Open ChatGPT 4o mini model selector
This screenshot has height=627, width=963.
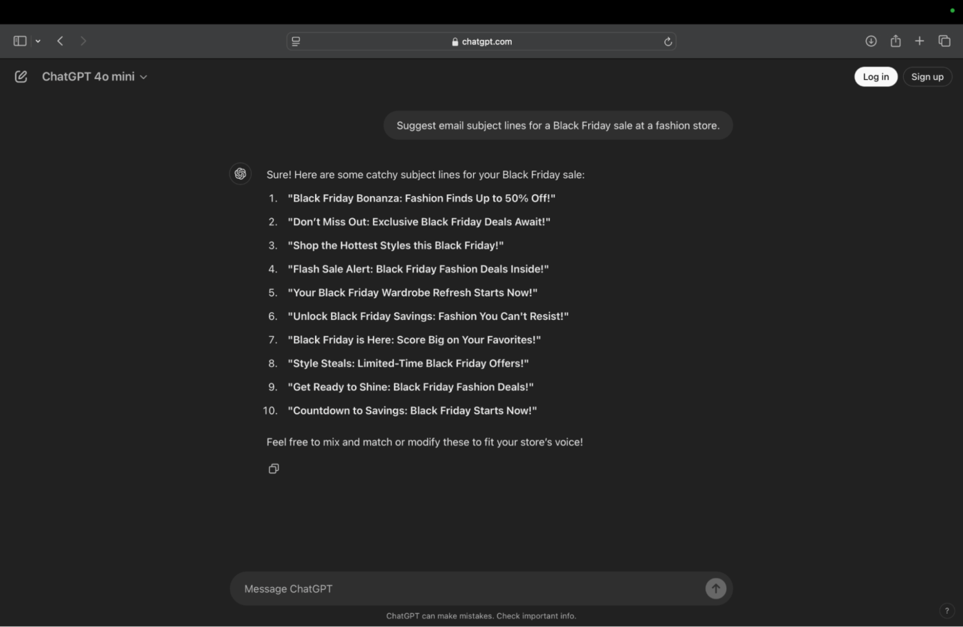coord(94,76)
